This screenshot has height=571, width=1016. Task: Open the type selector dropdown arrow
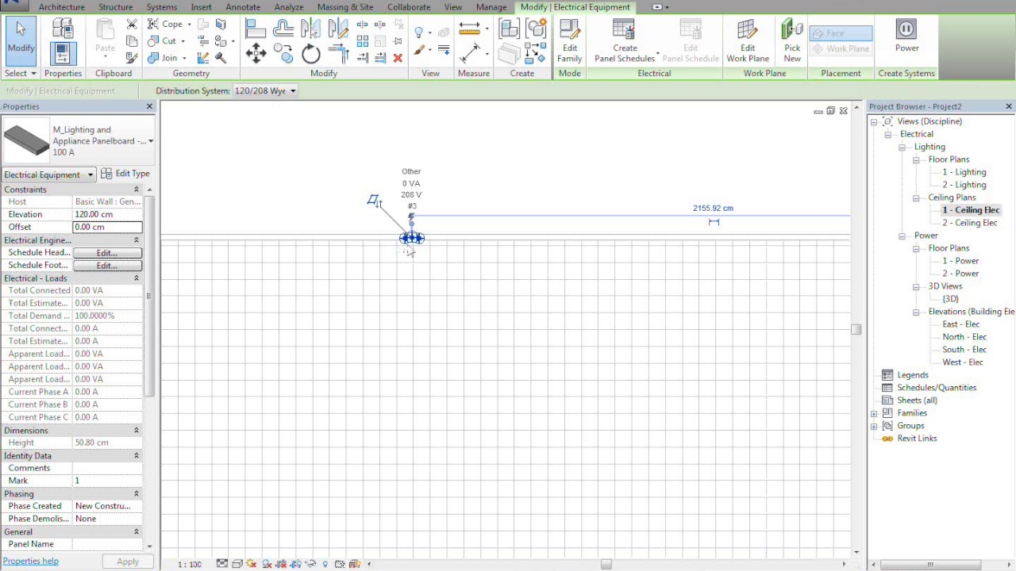coord(150,141)
